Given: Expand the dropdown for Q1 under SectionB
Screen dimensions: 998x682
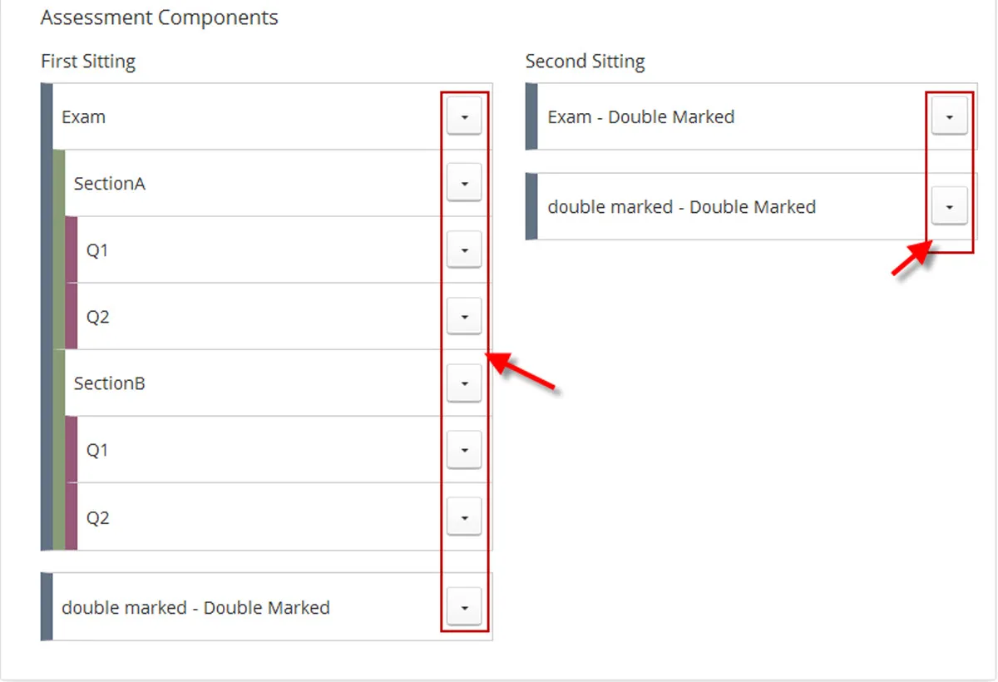Looking at the screenshot, I should (x=464, y=449).
